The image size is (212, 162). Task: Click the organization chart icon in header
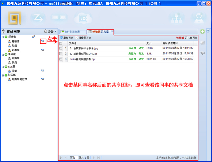tap(177, 18)
